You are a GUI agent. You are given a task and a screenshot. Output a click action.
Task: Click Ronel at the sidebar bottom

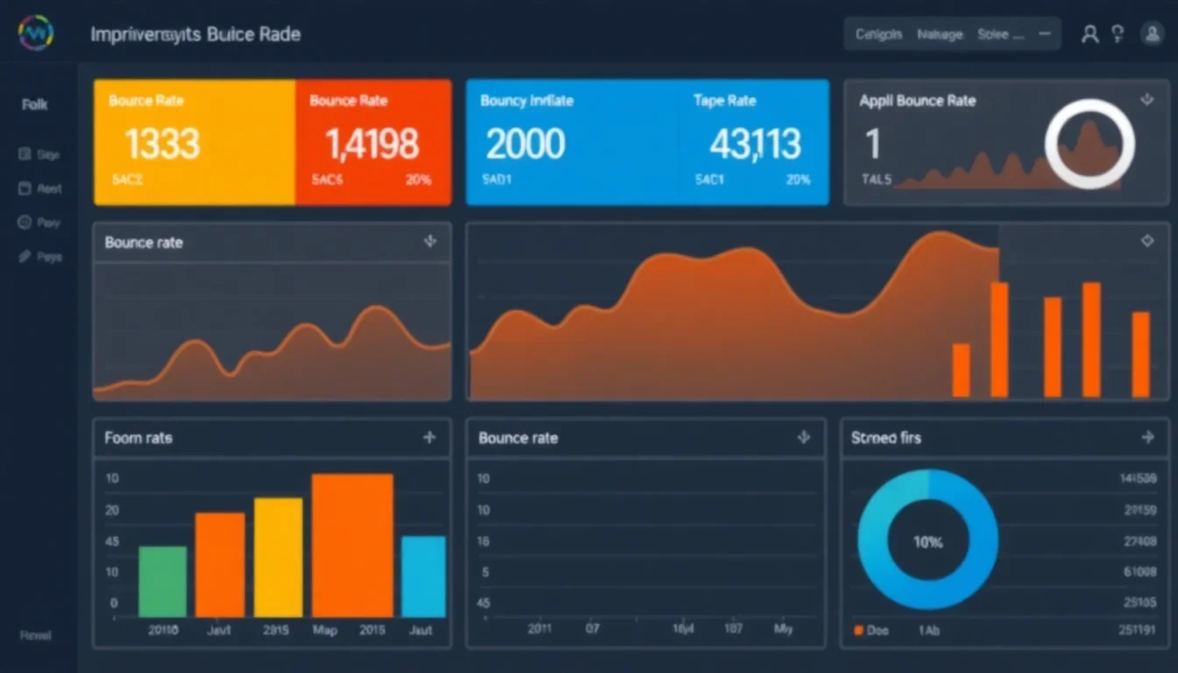[x=33, y=635]
